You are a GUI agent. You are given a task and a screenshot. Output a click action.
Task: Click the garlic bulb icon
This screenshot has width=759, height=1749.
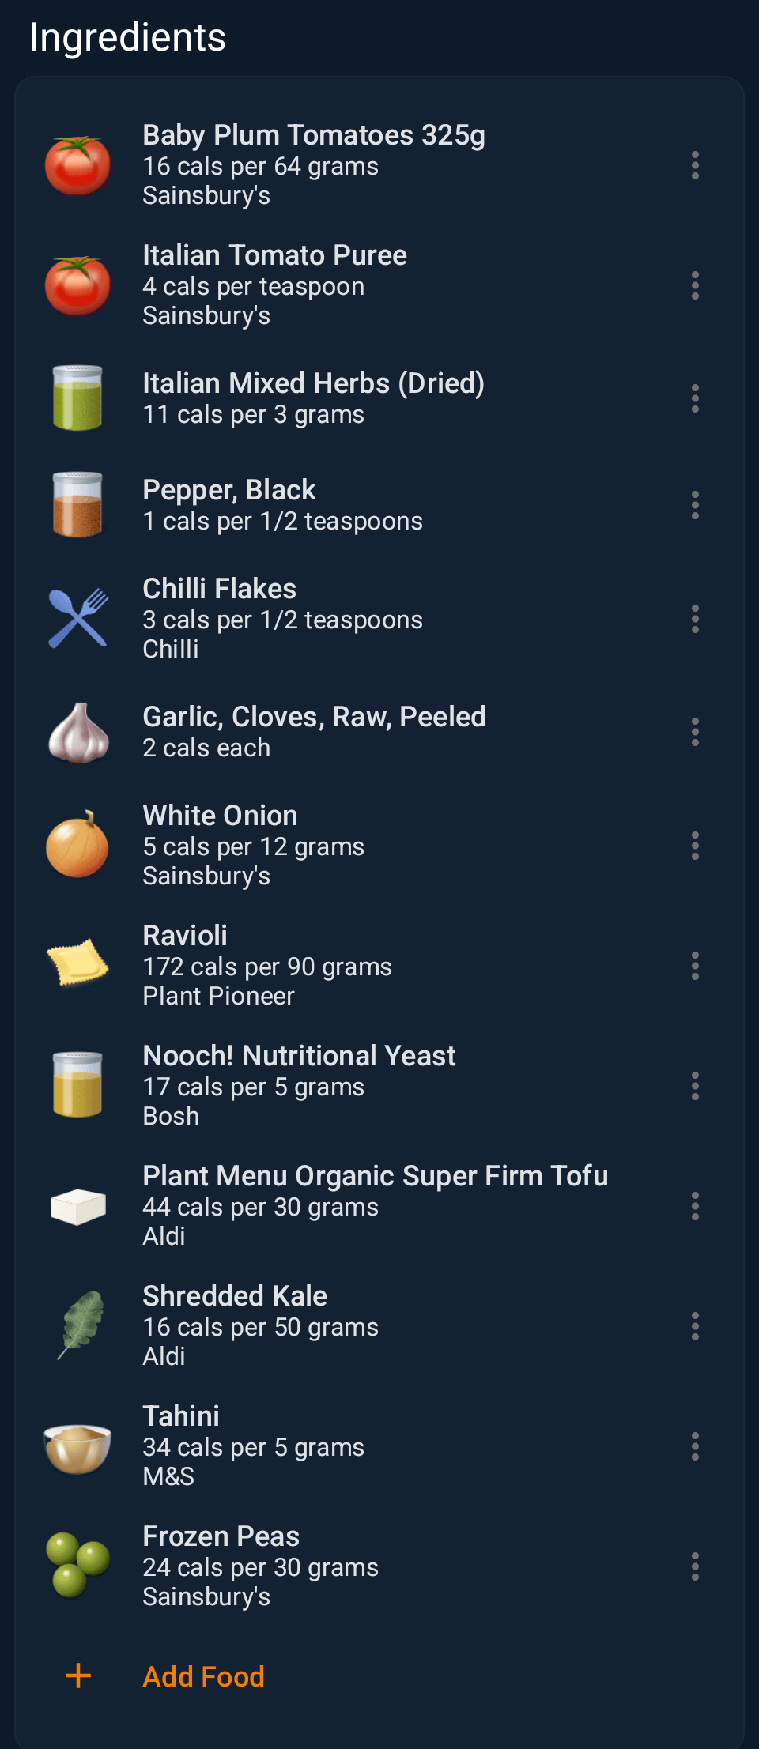coord(77,733)
